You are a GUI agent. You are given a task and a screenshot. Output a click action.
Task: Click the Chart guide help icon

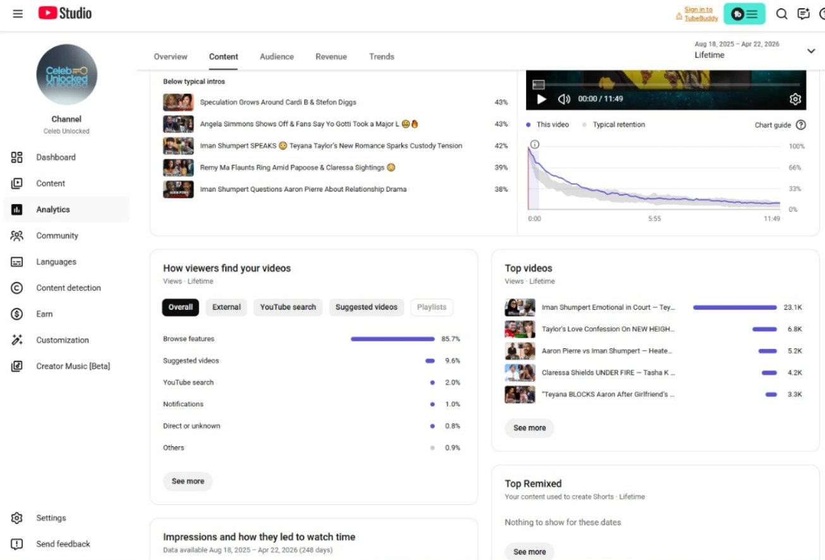point(801,125)
